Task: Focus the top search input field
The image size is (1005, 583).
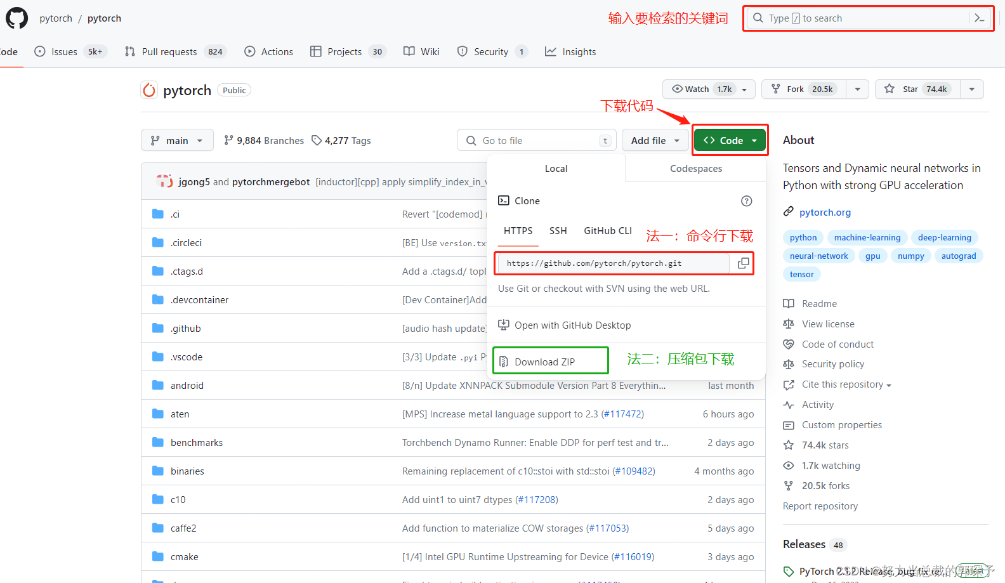Action: (x=869, y=18)
